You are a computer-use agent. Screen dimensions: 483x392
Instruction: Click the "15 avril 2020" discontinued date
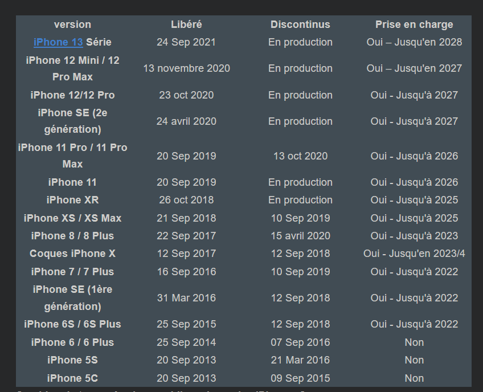300,236
